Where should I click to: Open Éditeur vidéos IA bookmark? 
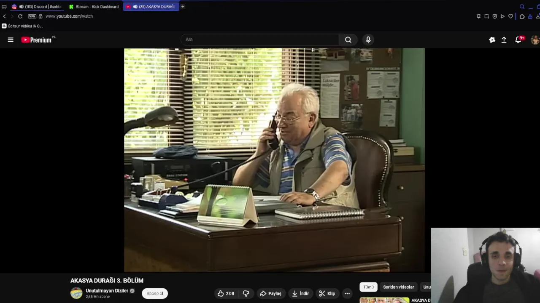tap(22, 26)
